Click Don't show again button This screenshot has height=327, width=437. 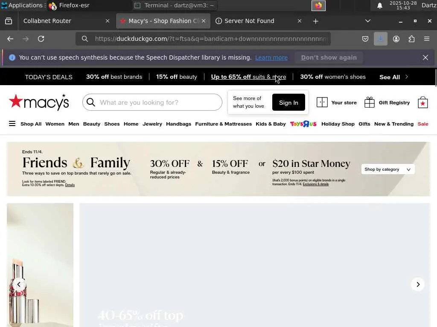click(329, 57)
